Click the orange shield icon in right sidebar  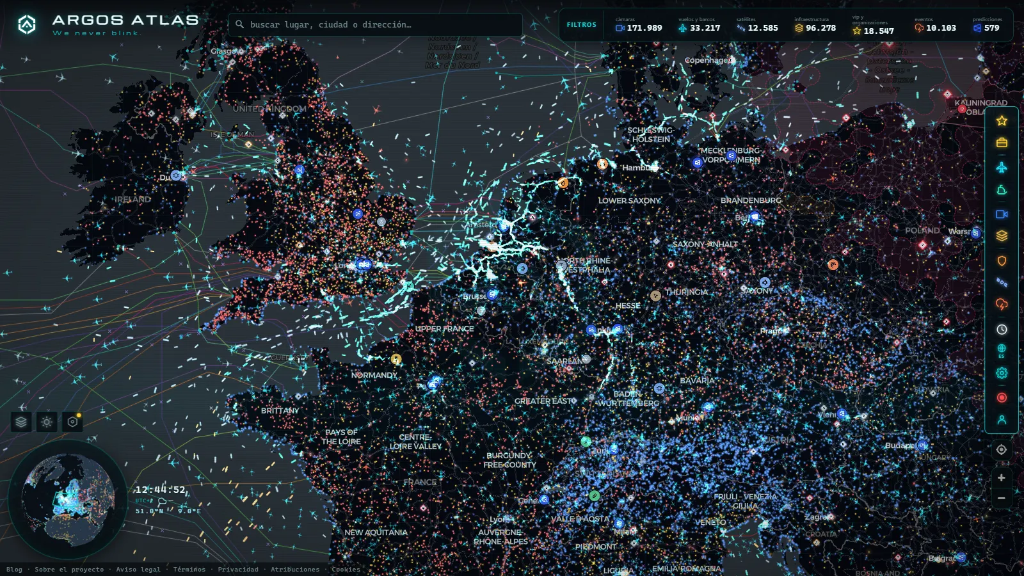(1002, 260)
